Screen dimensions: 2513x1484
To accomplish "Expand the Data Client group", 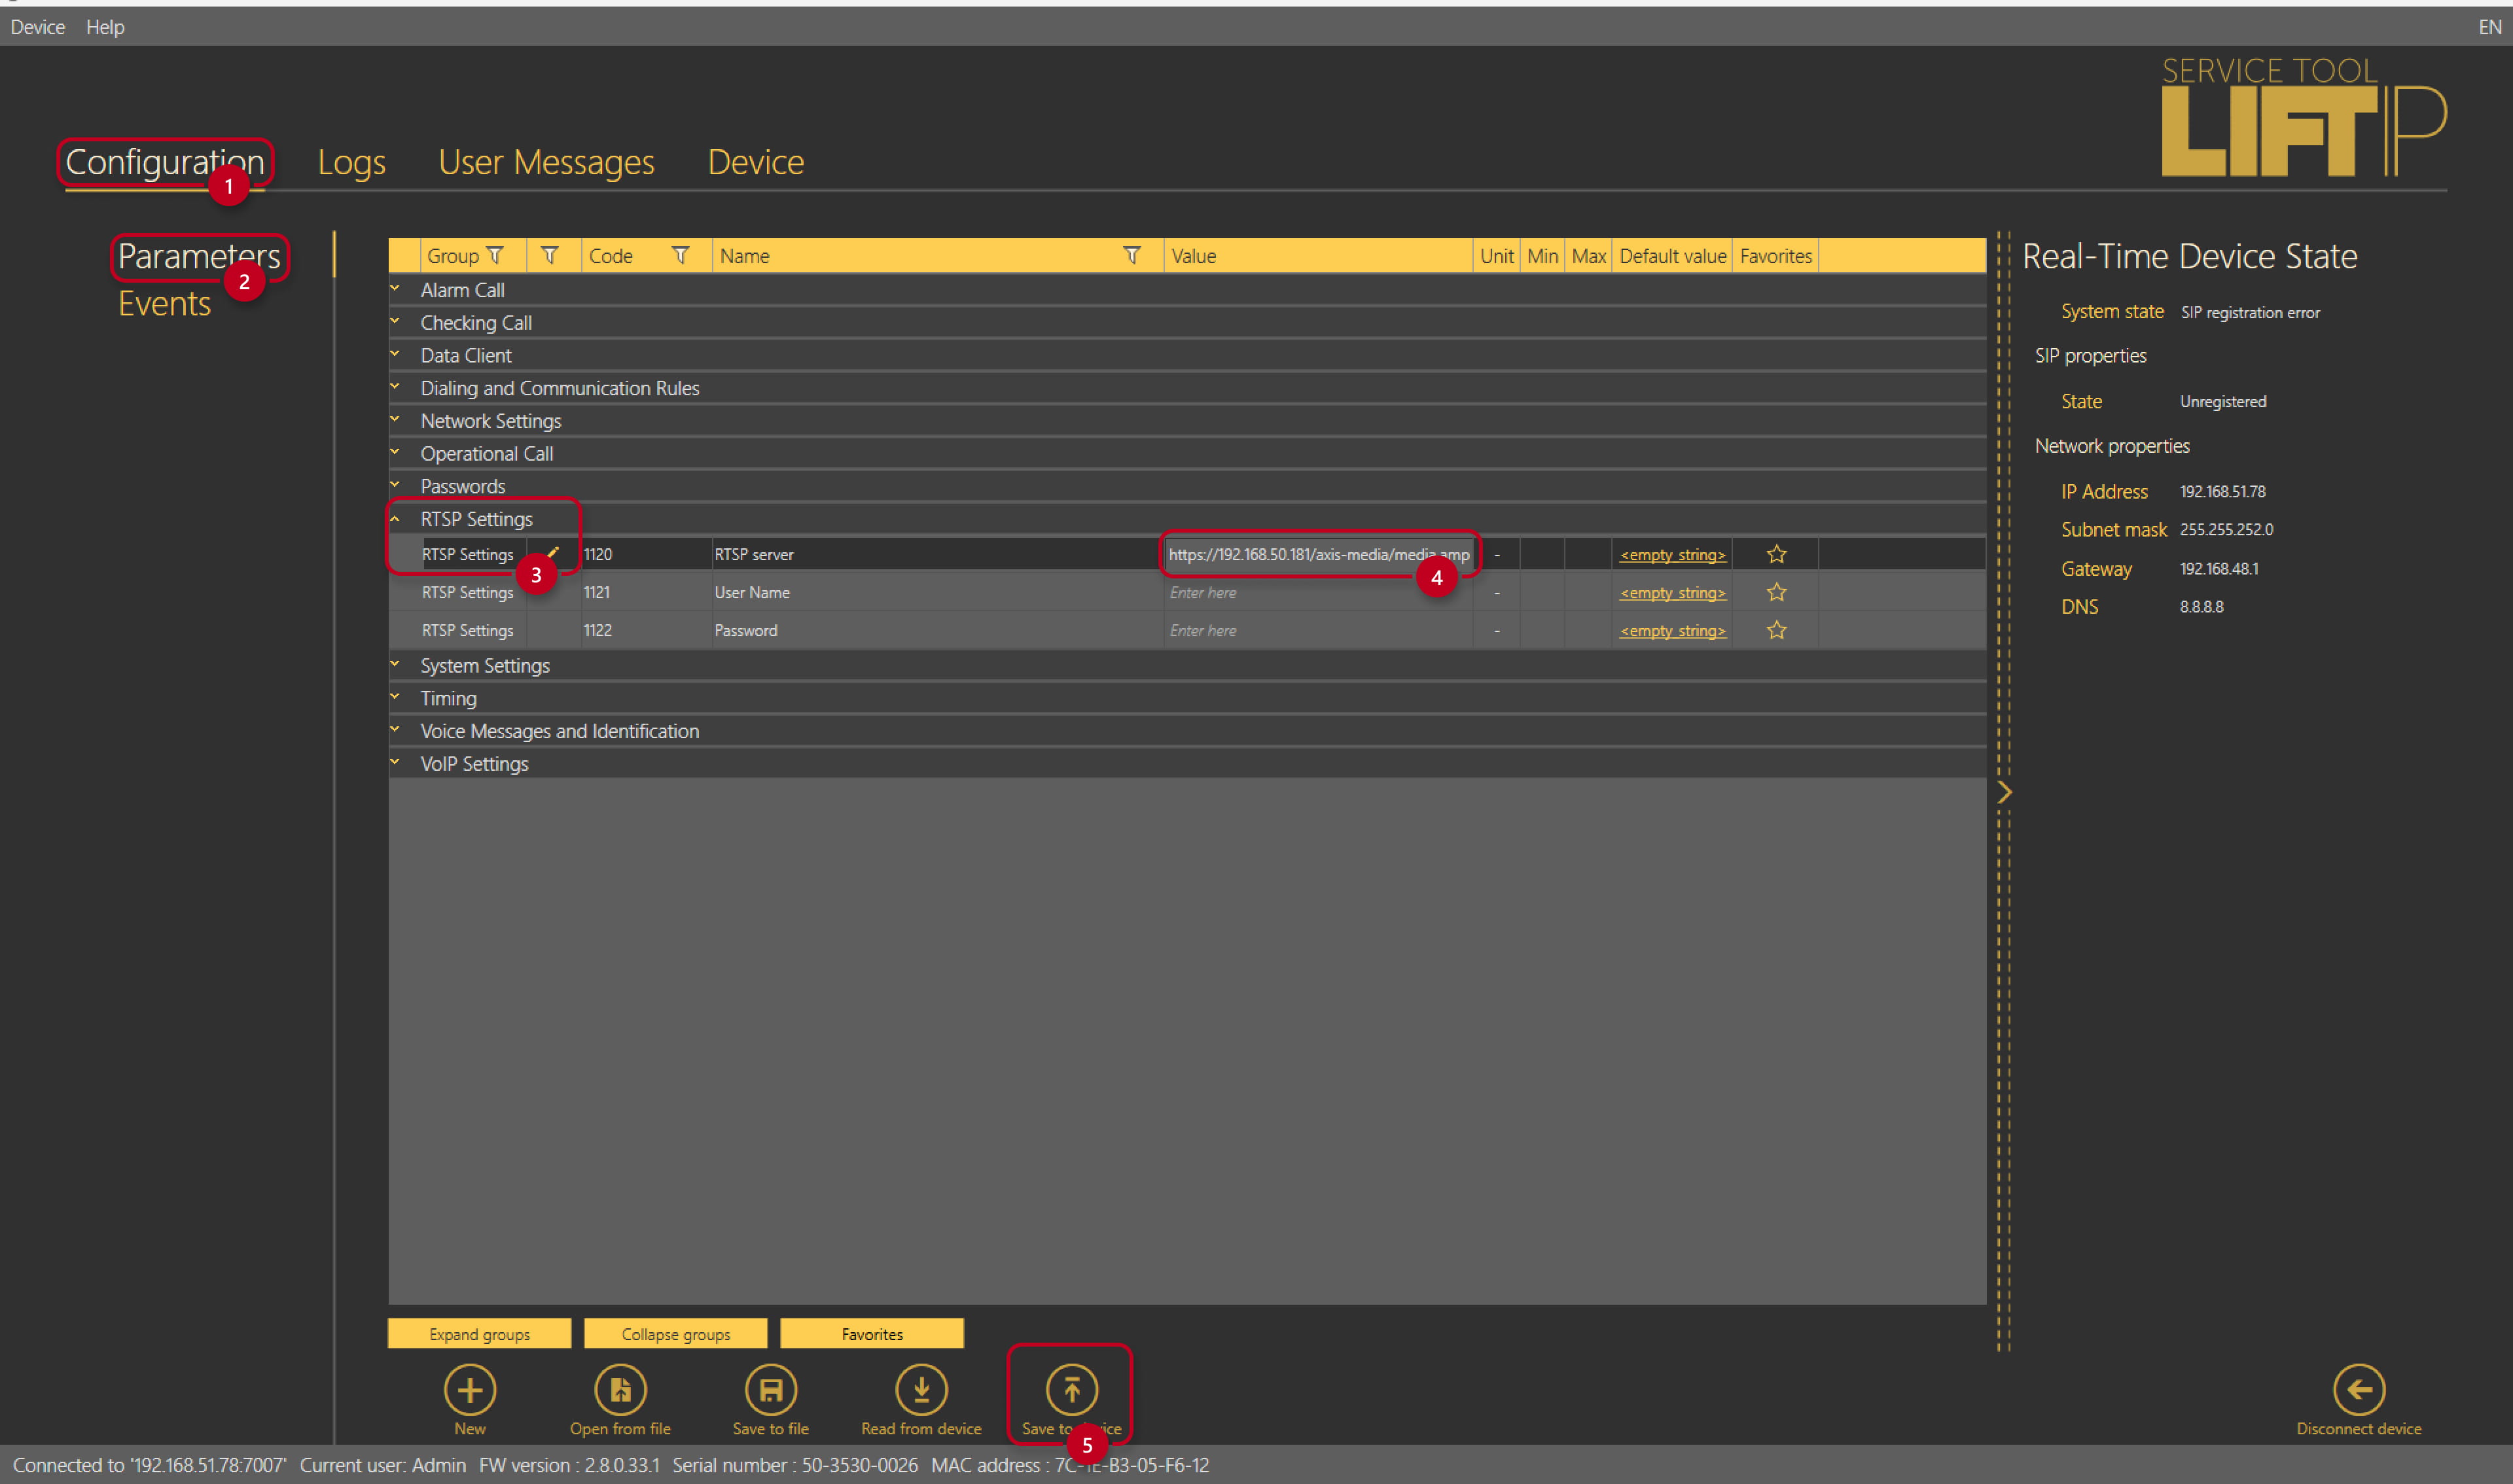I will (x=395, y=355).
